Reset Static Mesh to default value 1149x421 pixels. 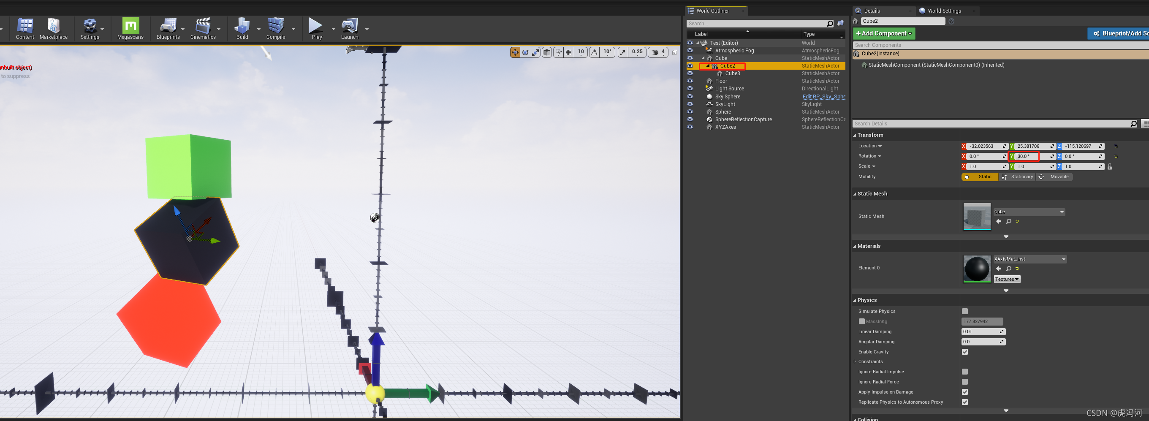tap(1017, 222)
